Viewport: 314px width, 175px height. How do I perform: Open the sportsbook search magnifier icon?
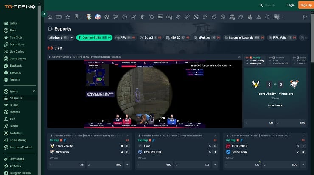click(305, 17)
